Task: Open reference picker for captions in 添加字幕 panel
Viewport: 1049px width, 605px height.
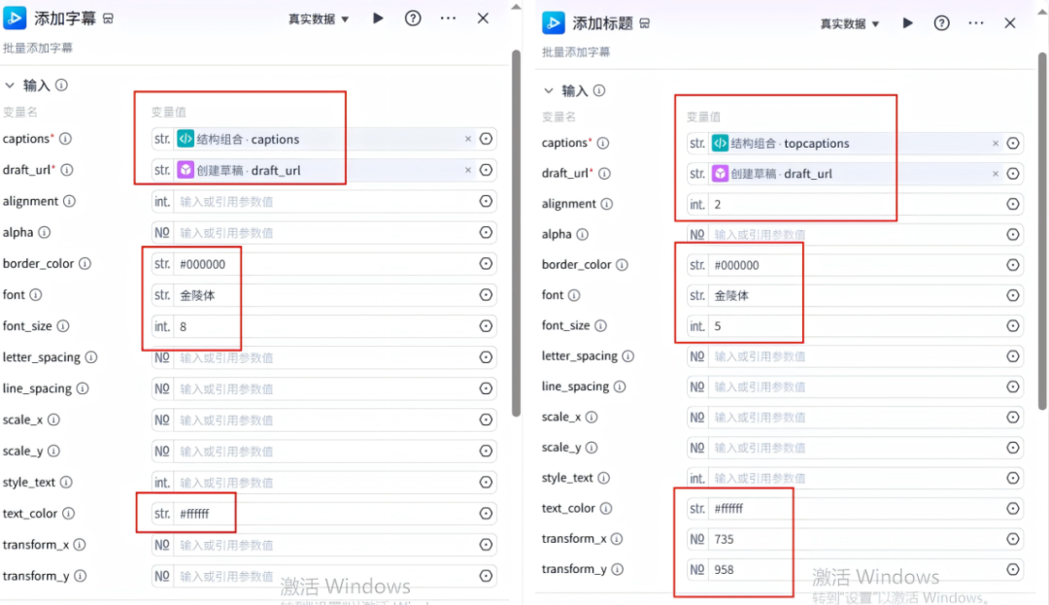Action: click(487, 139)
